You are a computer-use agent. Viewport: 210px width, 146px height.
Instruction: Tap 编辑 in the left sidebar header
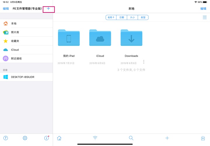click(x=6, y=8)
